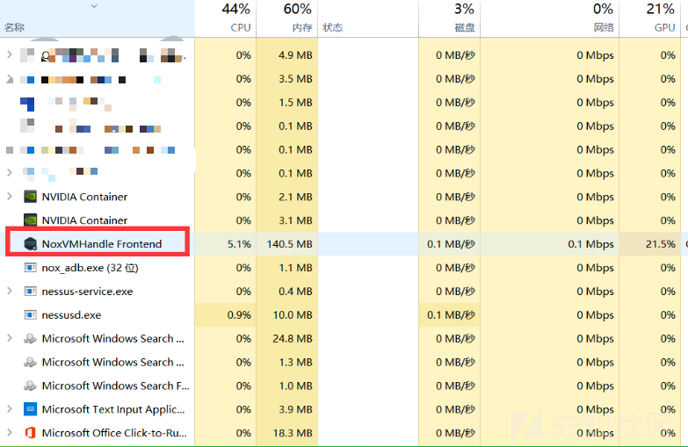The image size is (688, 447).
Task: Sort by the 网络 column header
Action: coord(596,18)
